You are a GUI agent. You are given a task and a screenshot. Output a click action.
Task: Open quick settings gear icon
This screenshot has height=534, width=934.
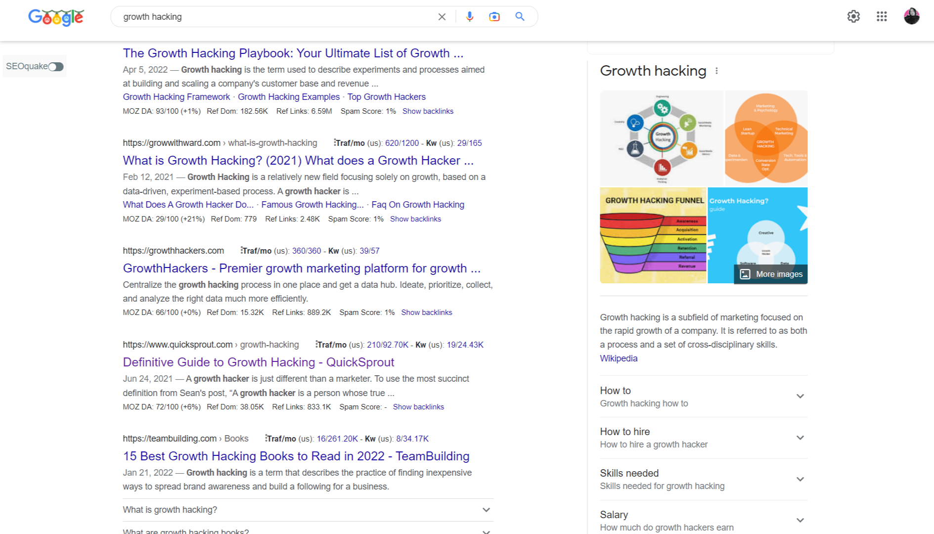click(x=853, y=16)
